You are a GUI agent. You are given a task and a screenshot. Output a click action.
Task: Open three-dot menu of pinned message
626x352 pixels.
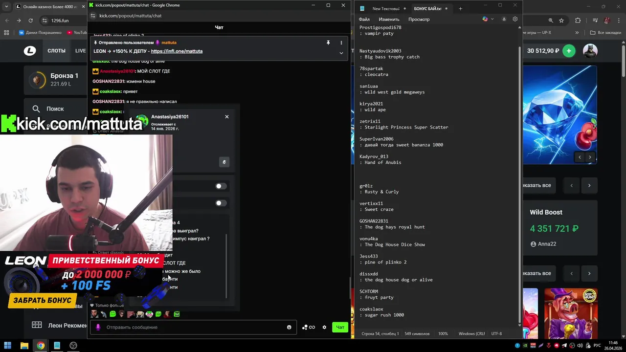point(341,43)
